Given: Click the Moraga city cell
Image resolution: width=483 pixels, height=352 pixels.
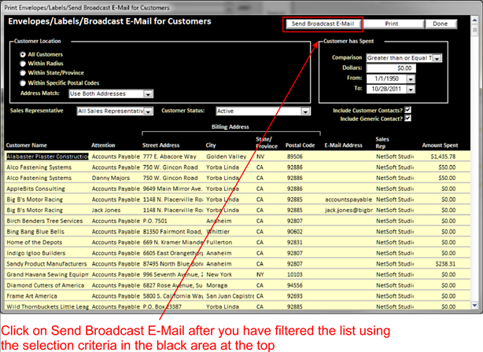Looking at the screenshot, I should point(216,285).
